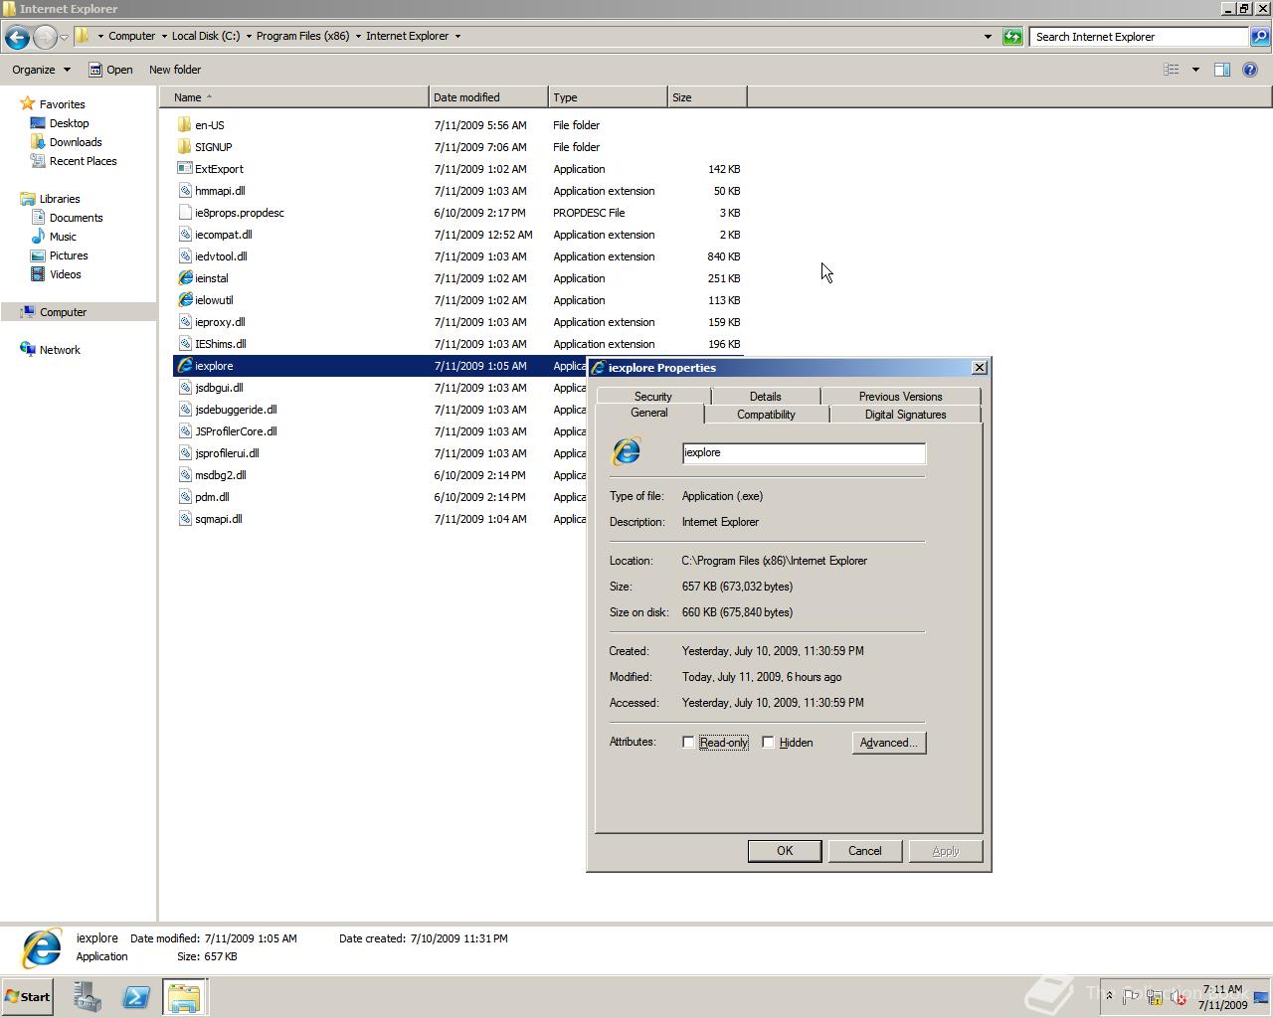Viewport: 1273px width, 1018px height.
Task: Open PowerShell from taskbar
Action: click(136, 997)
